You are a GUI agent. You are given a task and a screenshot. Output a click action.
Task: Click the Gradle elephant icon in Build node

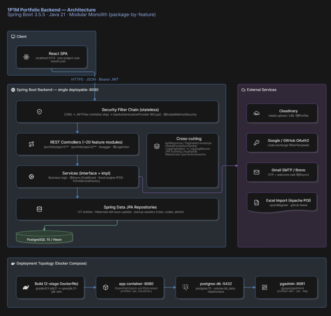click(x=26, y=288)
